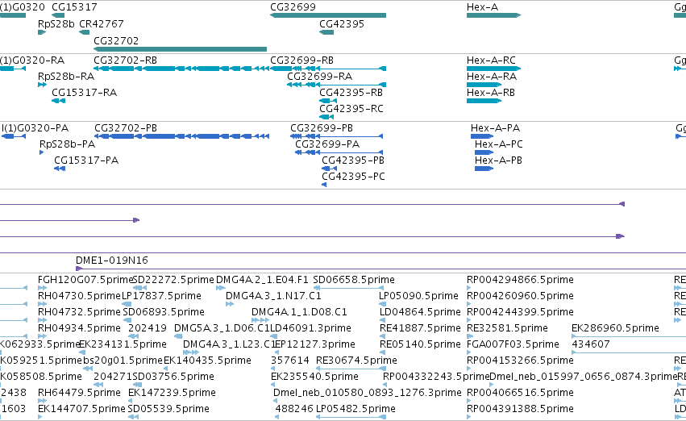Click the l(1)G0320-PA protein label
The height and width of the screenshot is (421, 686).
click(x=35, y=128)
